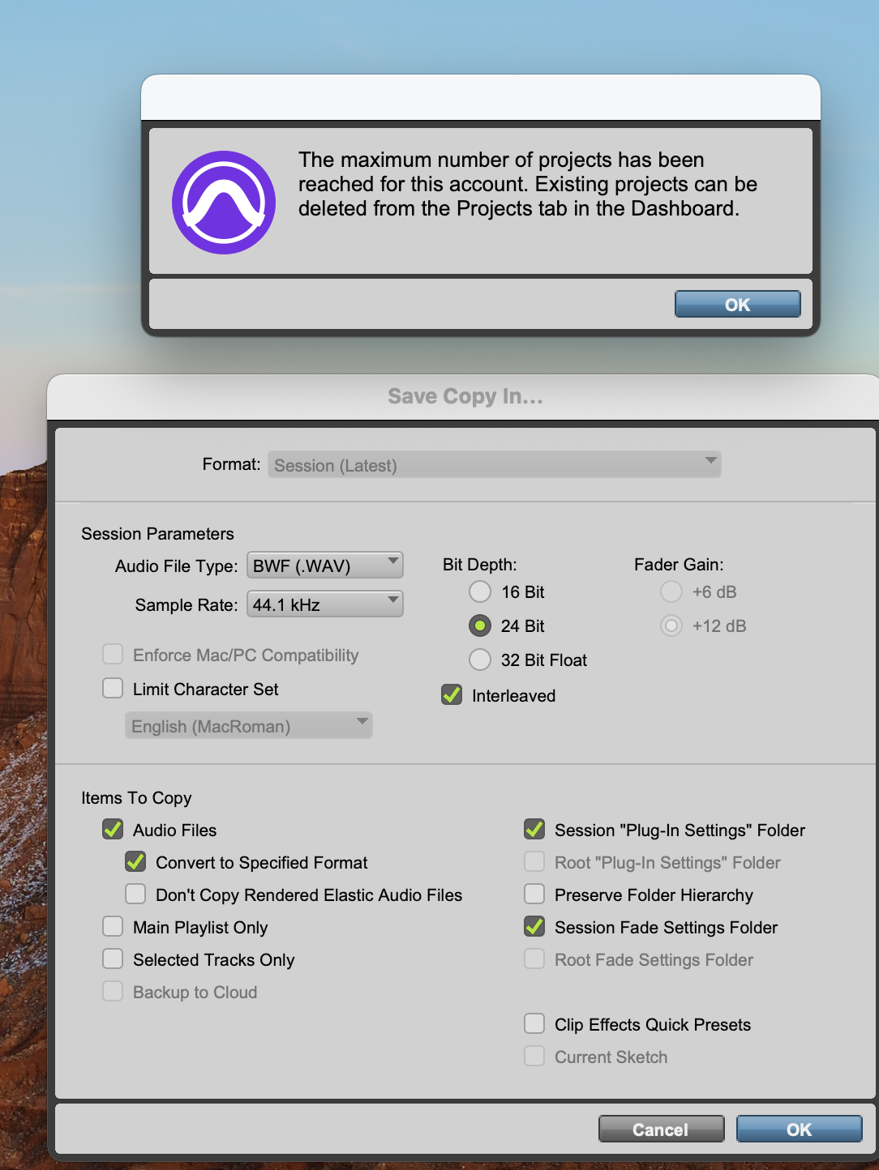Screen dimensions: 879x1170
Task: Enable the Preserve Folder Hierarchy checkbox
Action: pos(534,895)
